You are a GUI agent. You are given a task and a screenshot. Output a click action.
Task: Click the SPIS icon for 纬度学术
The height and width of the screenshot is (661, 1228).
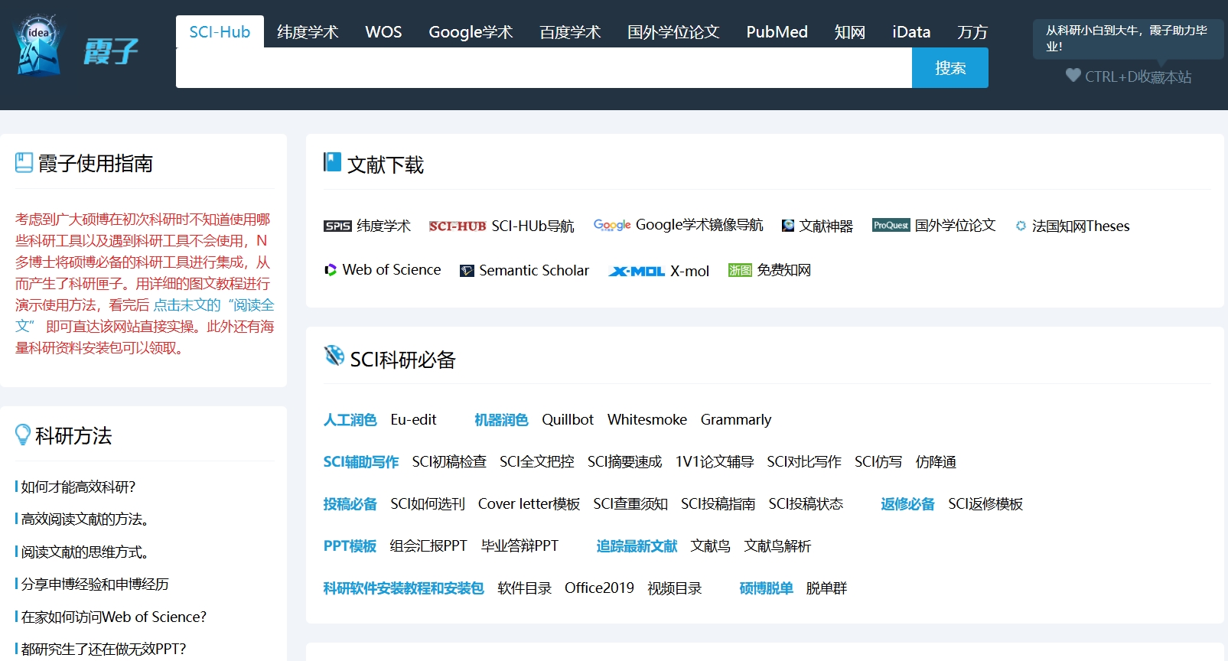(337, 226)
